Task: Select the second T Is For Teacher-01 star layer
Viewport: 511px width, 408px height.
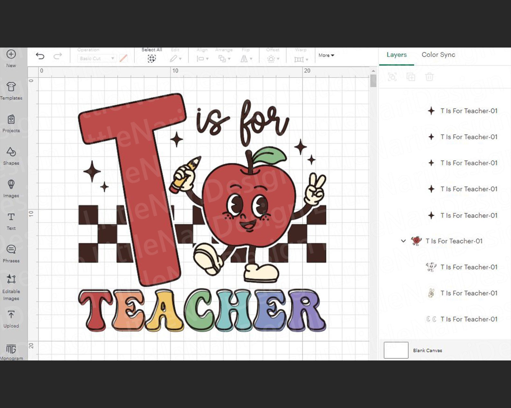Action: coord(462,137)
